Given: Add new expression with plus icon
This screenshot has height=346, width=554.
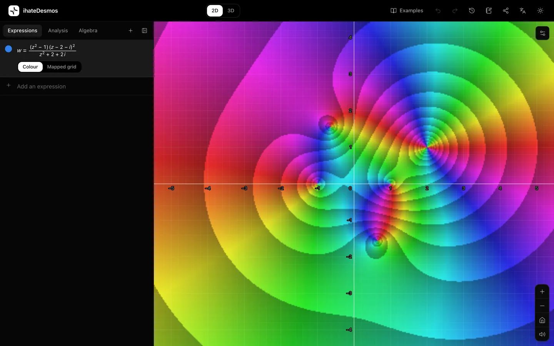Looking at the screenshot, I should 130,31.
